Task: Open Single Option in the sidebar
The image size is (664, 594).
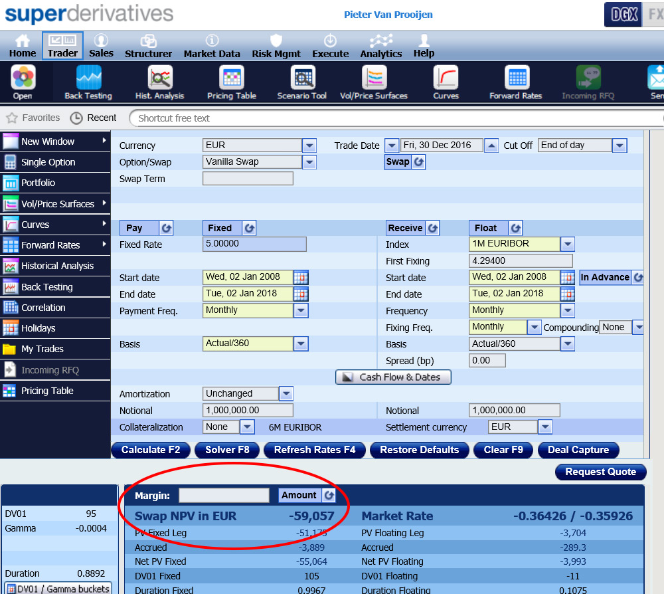Action: pyautogui.click(x=55, y=162)
